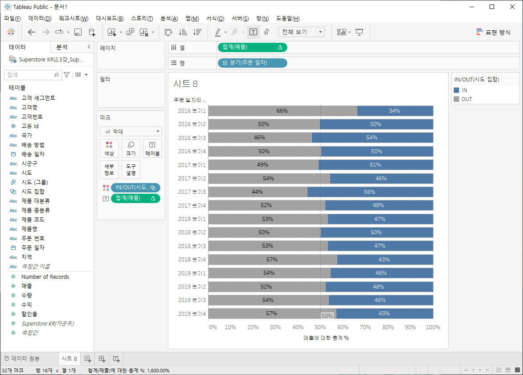This screenshot has height=375, width=523.
Task: Open the replay animation dropdown arrow
Action: 68,33
